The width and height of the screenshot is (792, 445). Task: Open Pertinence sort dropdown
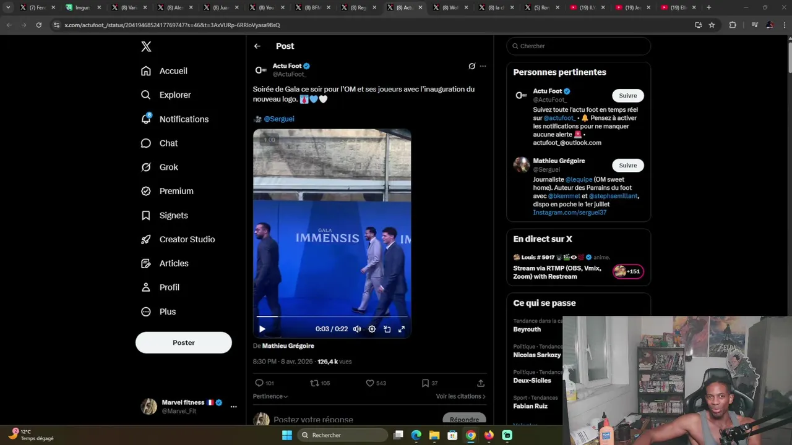[x=270, y=396]
